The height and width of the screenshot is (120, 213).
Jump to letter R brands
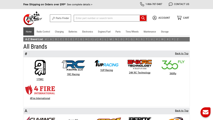pos(137,39)
